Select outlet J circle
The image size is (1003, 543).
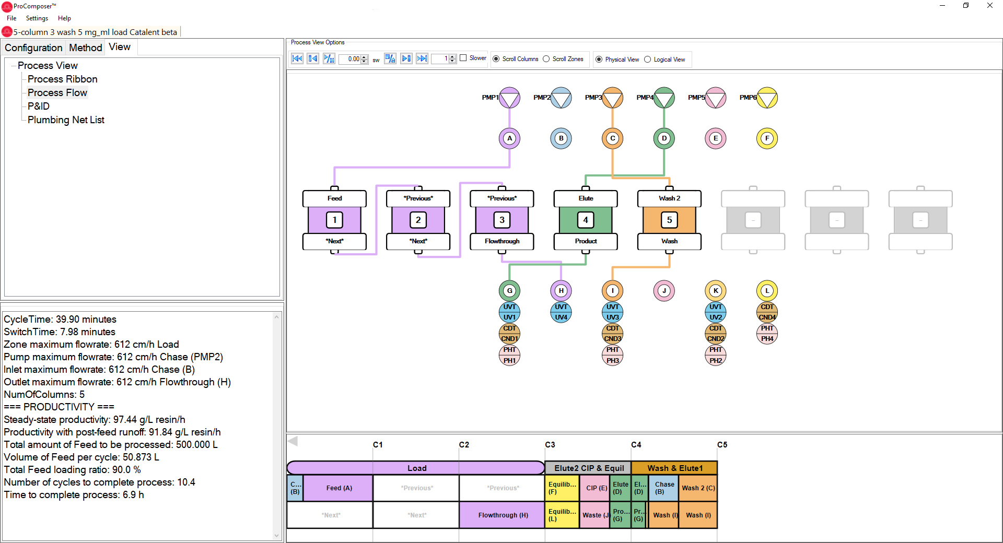664,291
